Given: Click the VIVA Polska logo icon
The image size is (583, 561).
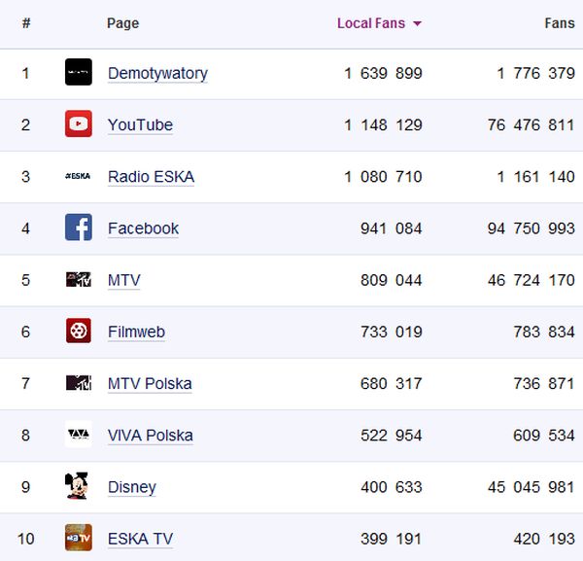Looking at the screenshot, I should point(79,435).
